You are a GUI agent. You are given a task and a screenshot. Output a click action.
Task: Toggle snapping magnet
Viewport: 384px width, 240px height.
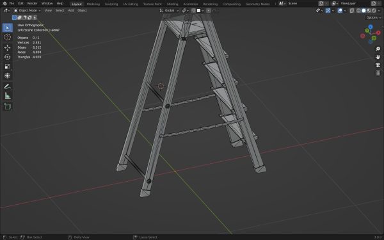point(193,10)
